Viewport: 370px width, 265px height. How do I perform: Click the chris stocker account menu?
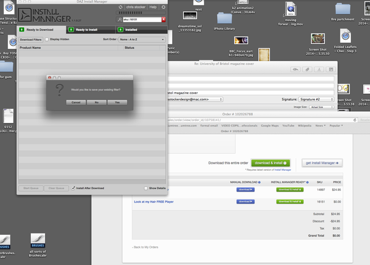(136, 7)
